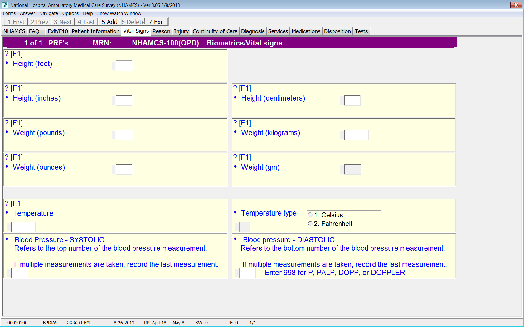Click the Temperature type code box

pos(245,227)
